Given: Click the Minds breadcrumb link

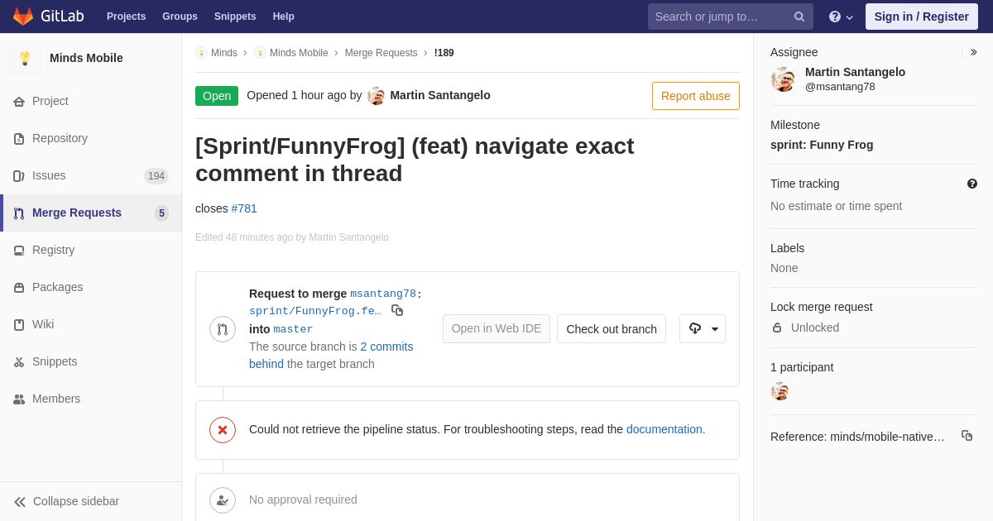Looking at the screenshot, I should (224, 53).
